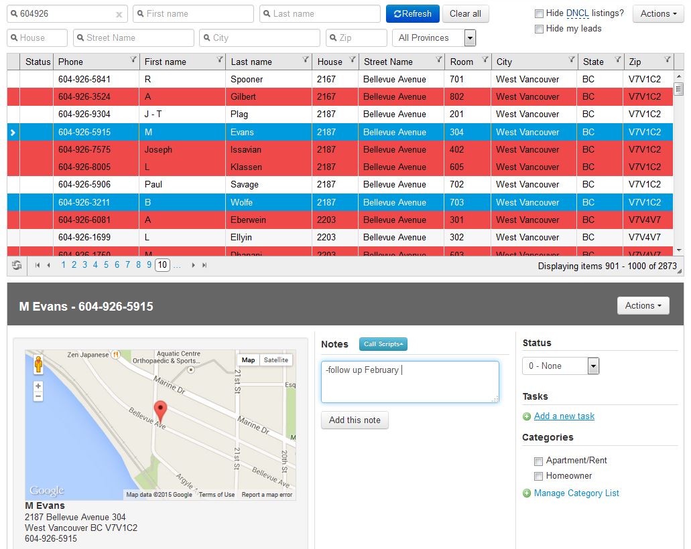Select the row for Gilbert
The height and width of the screenshot is (549, 691).
click(x=340, y=97)
